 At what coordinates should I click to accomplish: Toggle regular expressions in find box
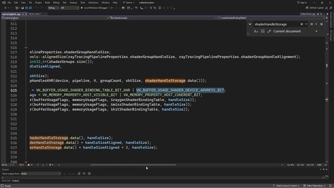pos(269,31)
